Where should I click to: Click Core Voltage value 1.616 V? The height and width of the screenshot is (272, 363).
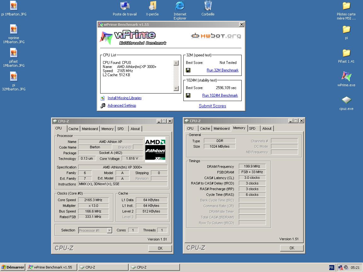(x=132, y=158)
